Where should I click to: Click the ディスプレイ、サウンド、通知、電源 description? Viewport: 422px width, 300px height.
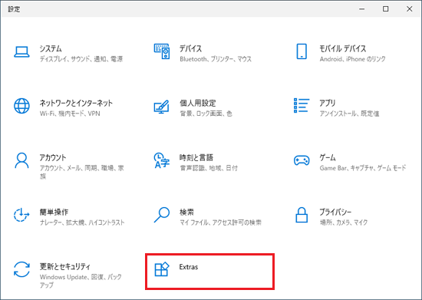(x=81, y=59)
